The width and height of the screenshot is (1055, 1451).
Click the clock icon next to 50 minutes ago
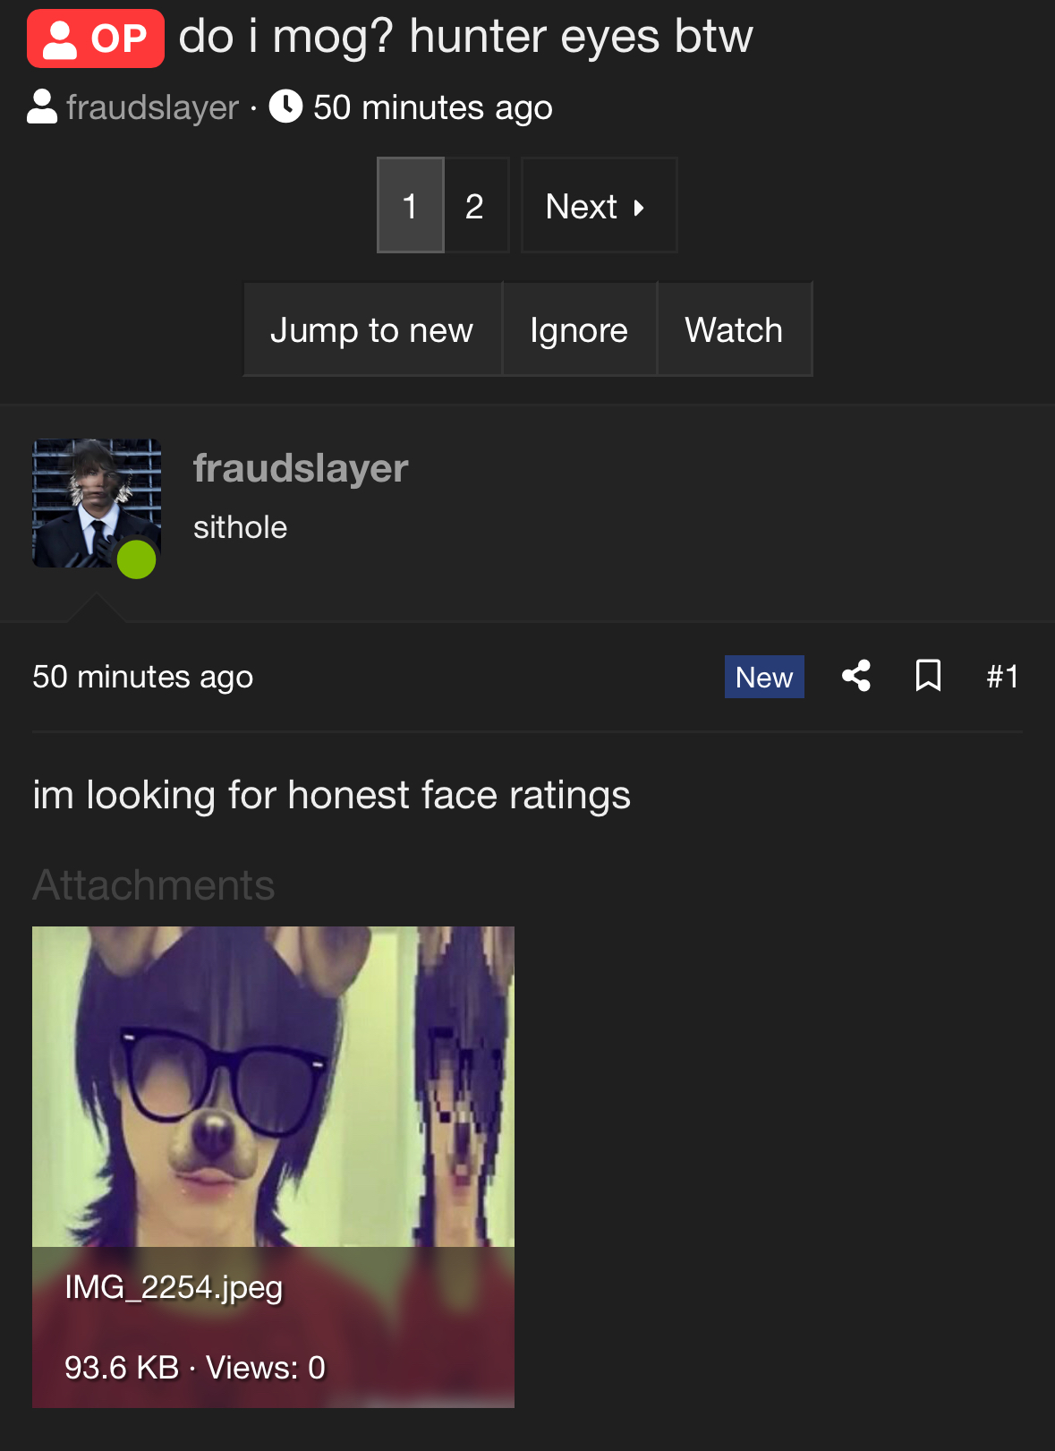point(285,107)
